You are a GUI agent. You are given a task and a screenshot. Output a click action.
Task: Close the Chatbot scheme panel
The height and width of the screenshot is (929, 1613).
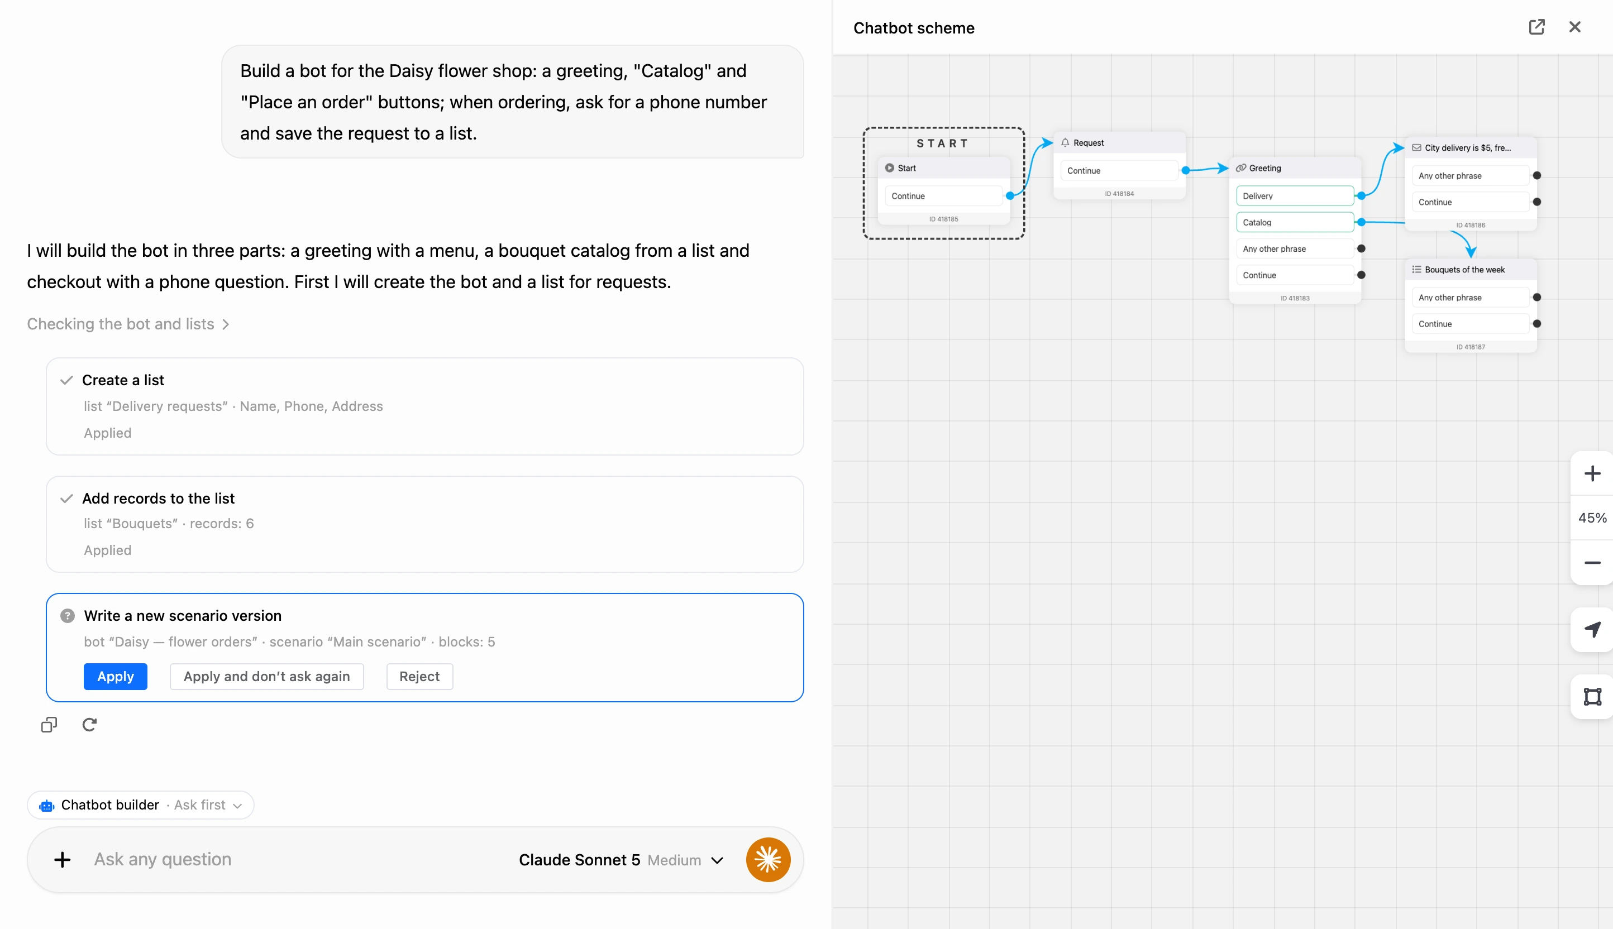point(1574,27)
